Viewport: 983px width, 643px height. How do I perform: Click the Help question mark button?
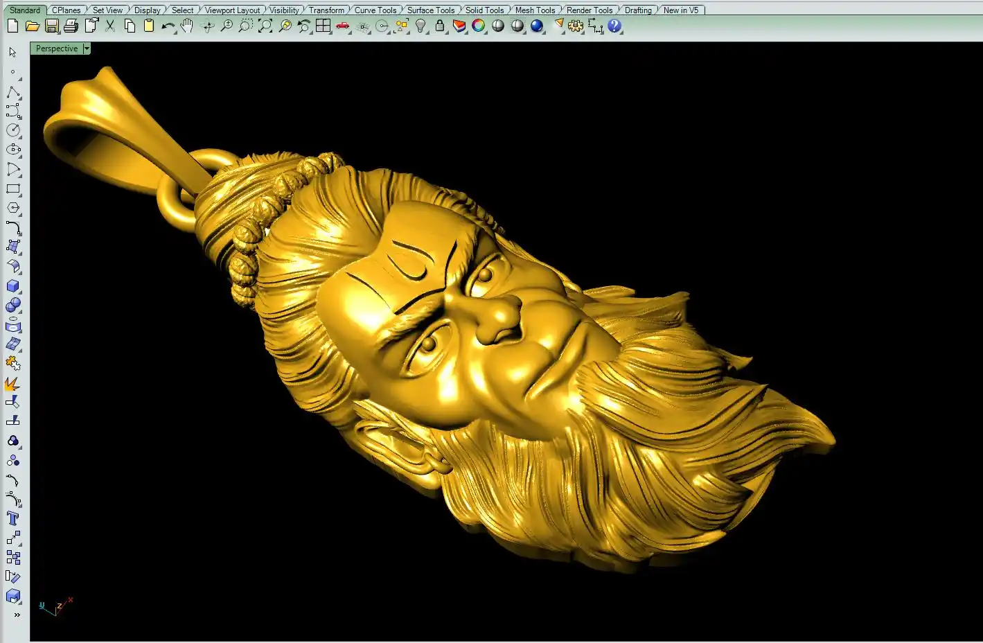pyautogui.click(x=614, y=26)
